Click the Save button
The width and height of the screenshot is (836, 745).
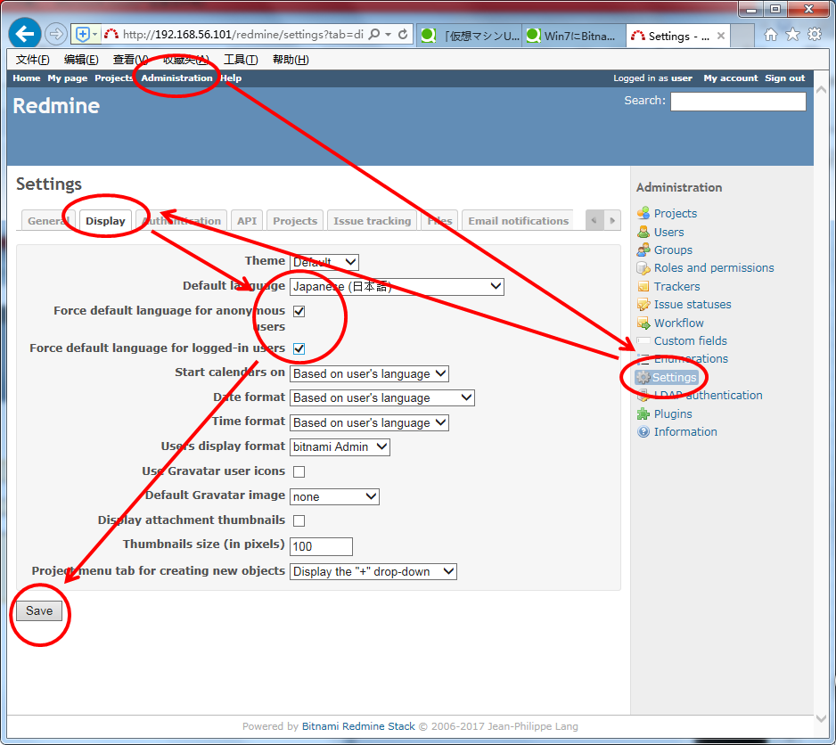tap(39, 610)
